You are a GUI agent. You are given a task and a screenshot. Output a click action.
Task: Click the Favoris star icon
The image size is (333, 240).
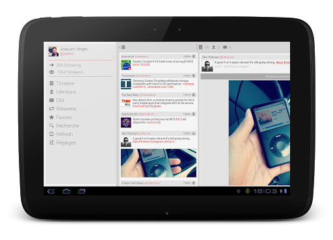[51, 117]
